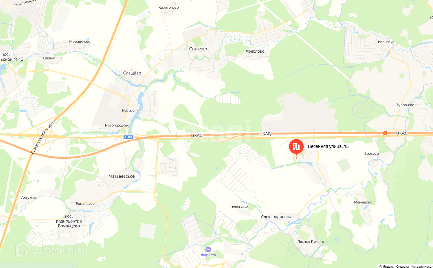Open the Справка link
Image resolution: width=433 pixels, height=268 pixels.
(x=402, y=266)
